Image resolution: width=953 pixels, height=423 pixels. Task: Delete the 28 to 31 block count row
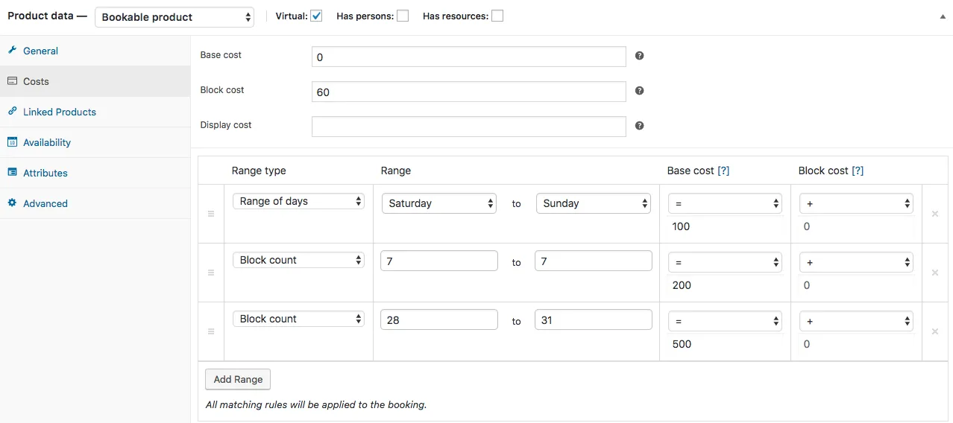pyautogui.click(x=934, y=331)
